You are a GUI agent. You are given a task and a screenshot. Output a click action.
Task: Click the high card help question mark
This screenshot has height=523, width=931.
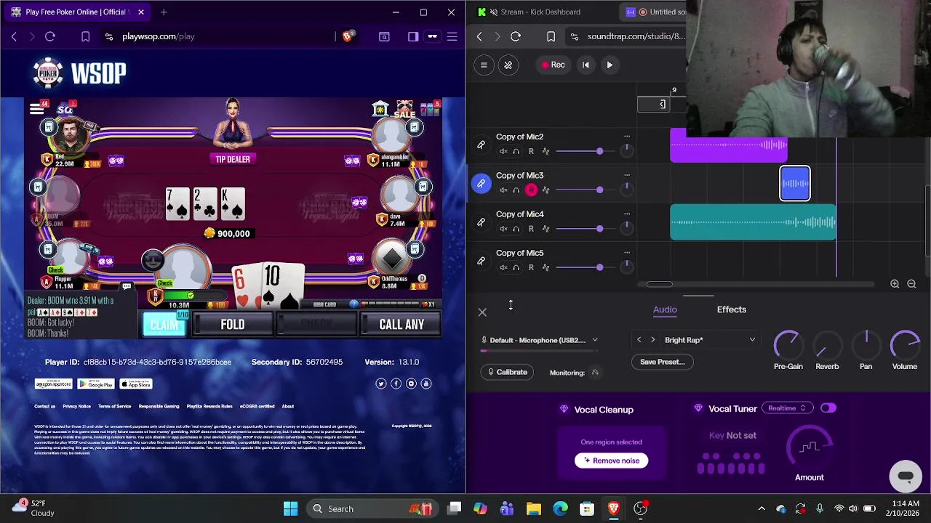point(354,304)
